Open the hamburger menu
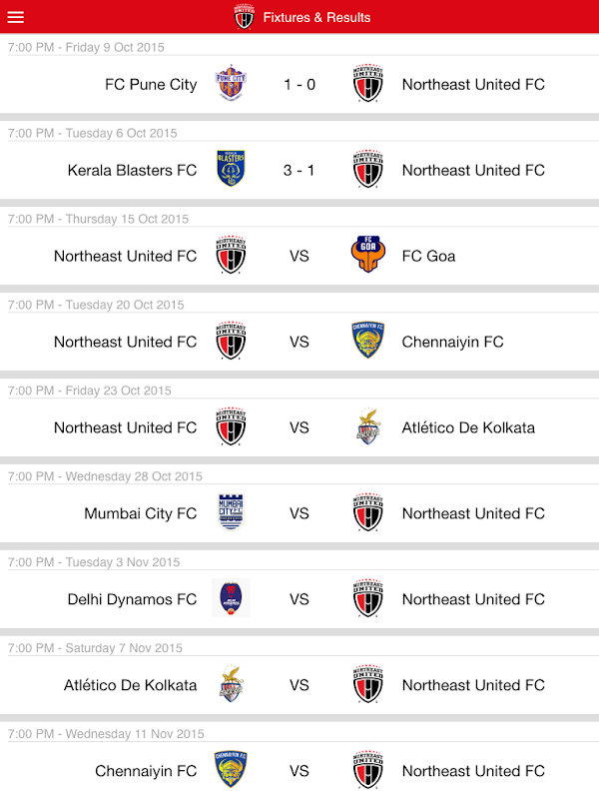This screenshot has height=799, width=599. (x=15, y=17)
